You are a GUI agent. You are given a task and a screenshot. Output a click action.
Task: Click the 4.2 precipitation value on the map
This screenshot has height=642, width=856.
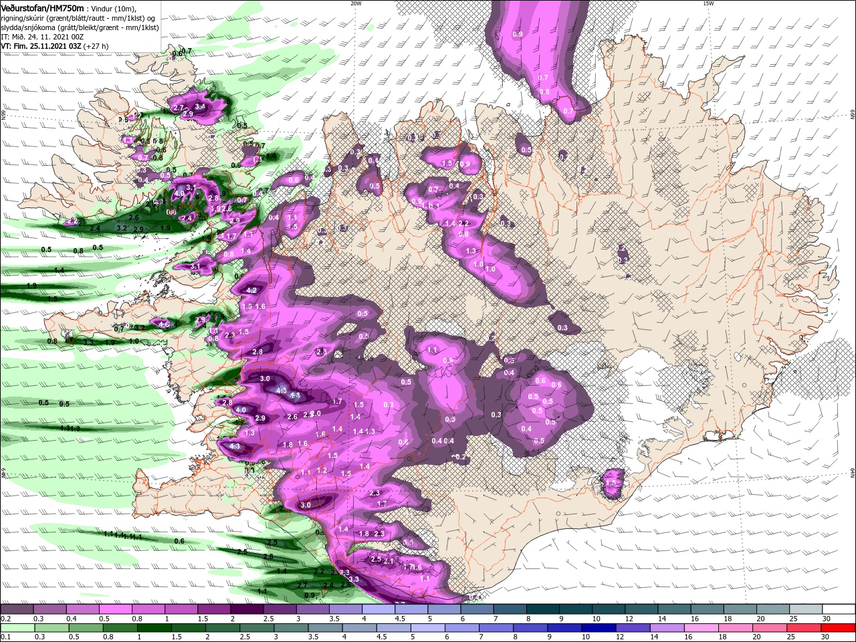pos(252,290)
